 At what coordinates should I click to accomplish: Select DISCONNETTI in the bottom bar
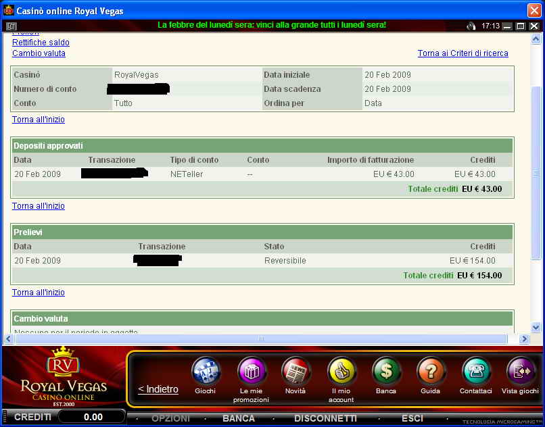(x=325, y=418)
